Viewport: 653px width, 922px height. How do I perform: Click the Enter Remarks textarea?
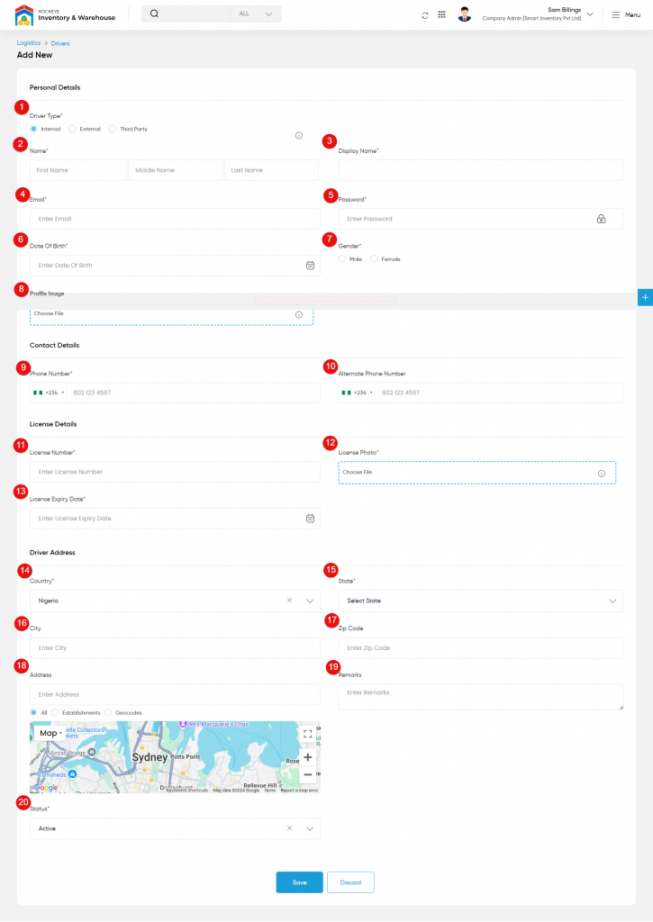pos(481,698)
